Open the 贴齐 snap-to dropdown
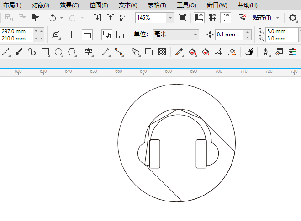This screenshot has height=221, width=301. point(278,18)
